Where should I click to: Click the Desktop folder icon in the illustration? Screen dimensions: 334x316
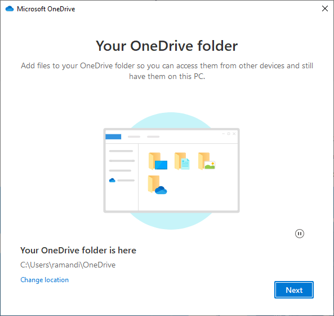(x=158, y=161)
